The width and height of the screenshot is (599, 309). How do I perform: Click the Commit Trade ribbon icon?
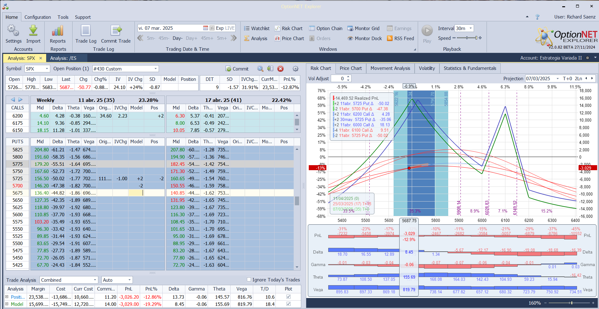(116, 30)
